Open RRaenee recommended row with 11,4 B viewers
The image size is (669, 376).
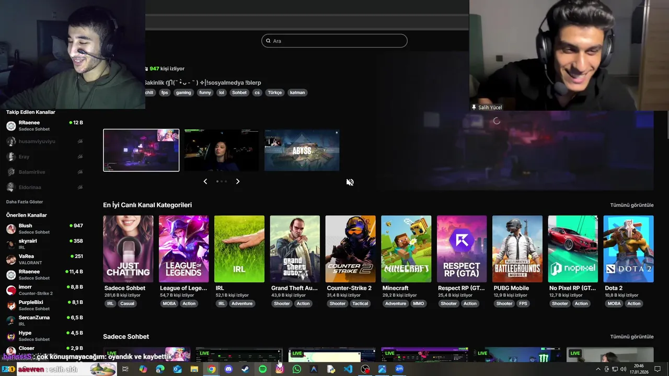click(x=44, y=275)
